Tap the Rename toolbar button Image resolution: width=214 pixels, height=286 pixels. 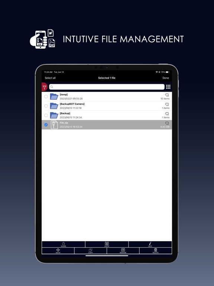[123, 251]
